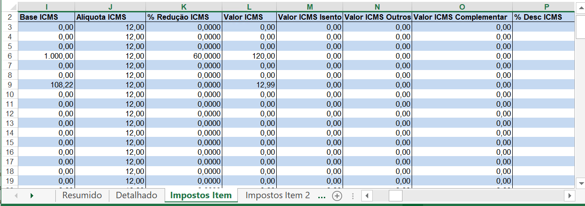Click the horizontal scrollbar thumb
Image resolution: width=585 pixels, height=206 pixels.
395,195
